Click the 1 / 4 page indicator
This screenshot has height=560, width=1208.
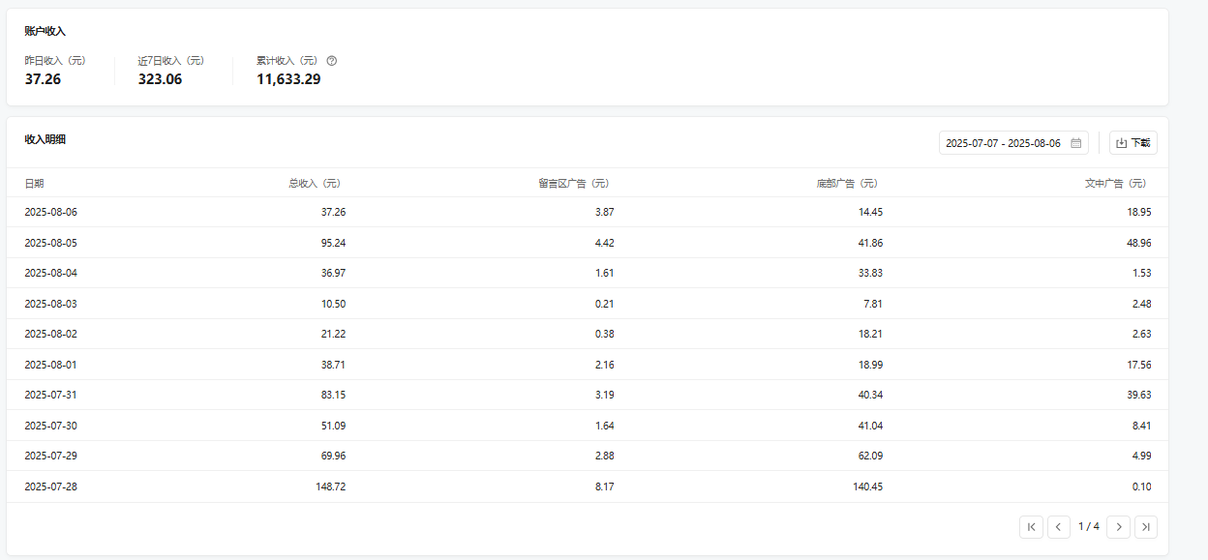pyautogui.click(x=1089, y=527)
